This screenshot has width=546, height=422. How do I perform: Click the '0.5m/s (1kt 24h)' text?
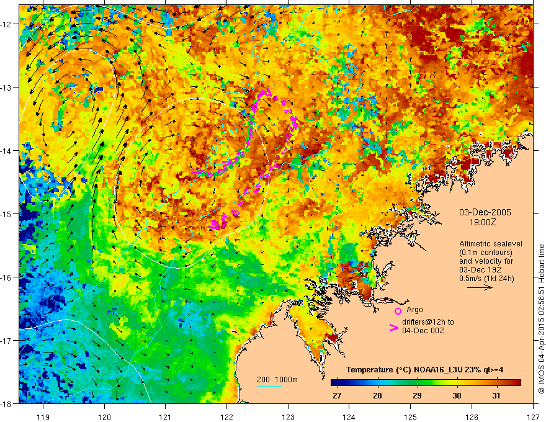point(486,279)
